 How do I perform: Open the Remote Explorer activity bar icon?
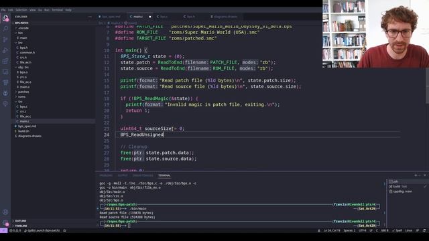[5, 72]
